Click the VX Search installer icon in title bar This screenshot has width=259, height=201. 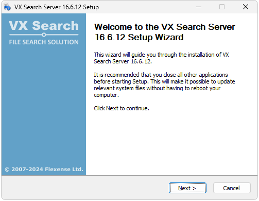(x=7, y=7)
